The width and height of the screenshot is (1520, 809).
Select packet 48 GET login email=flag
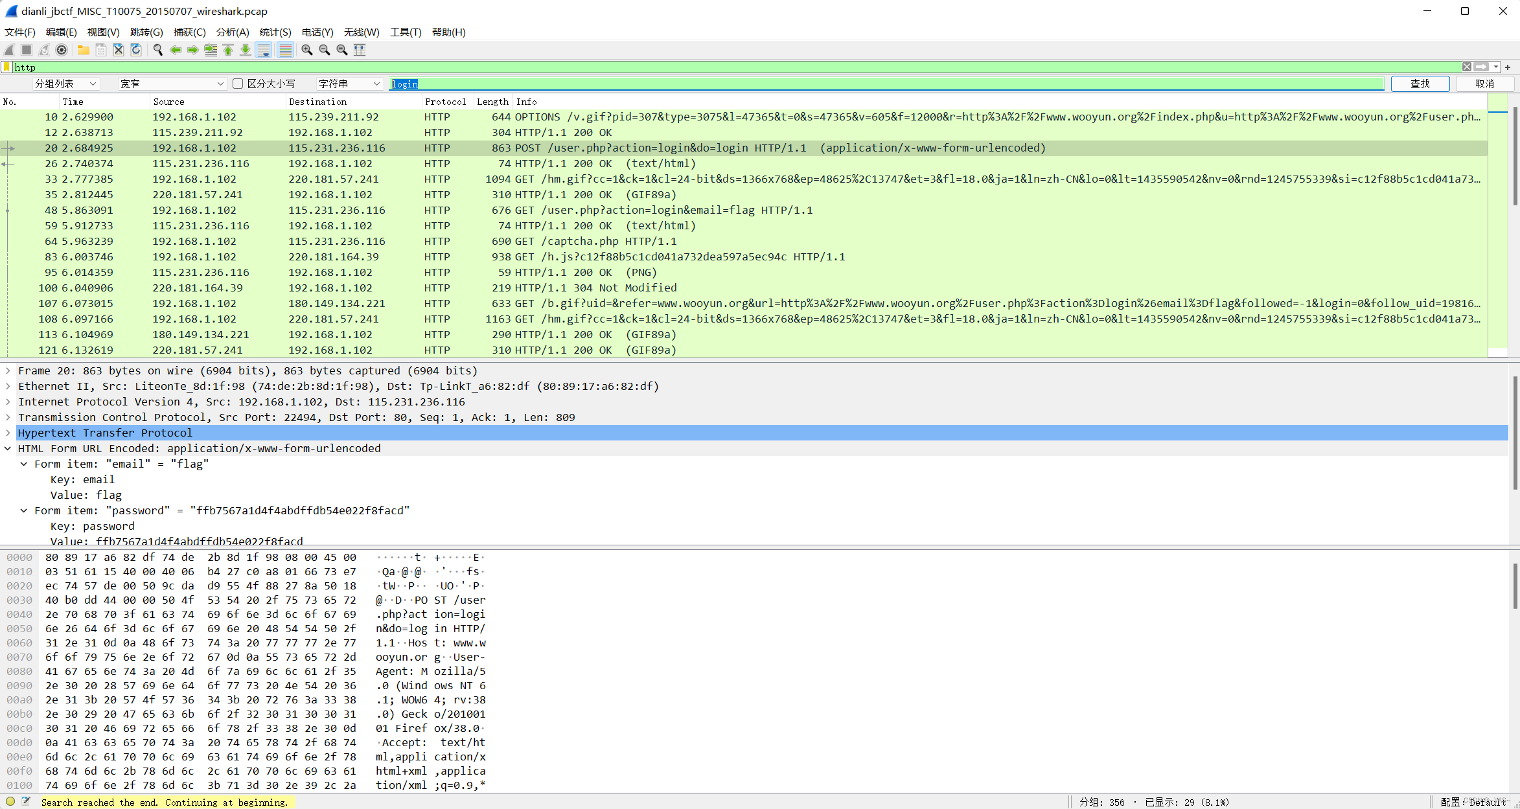coord(743,210)
